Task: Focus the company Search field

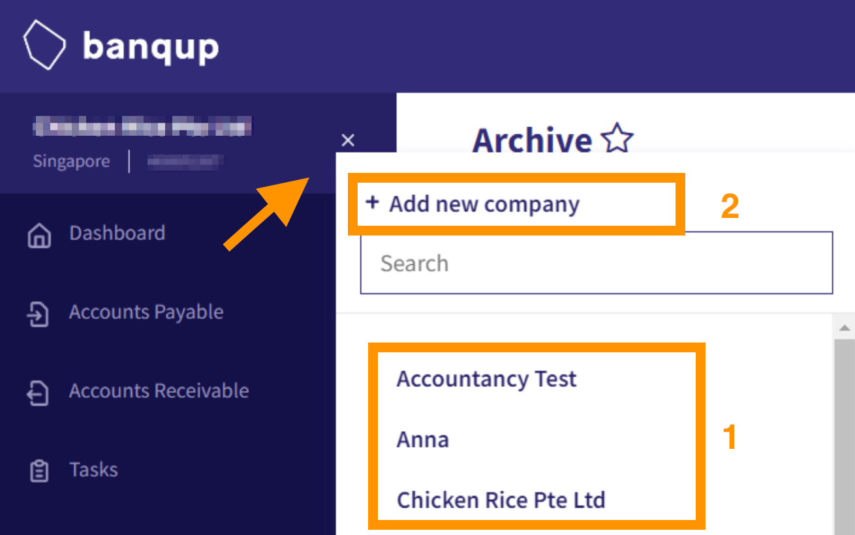Action: click(x=597, y=263)
